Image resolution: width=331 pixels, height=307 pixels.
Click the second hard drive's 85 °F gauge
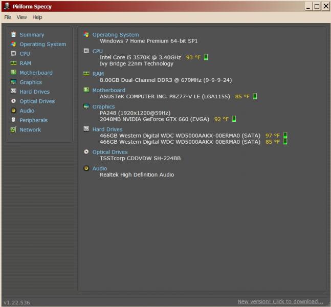pos(285,141)
